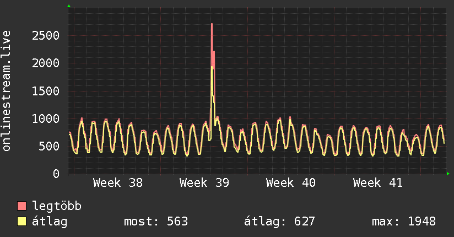Click the legtöbb legend label
The height and width of the screenshot is (237, 454).
click(x=57, y=206)
